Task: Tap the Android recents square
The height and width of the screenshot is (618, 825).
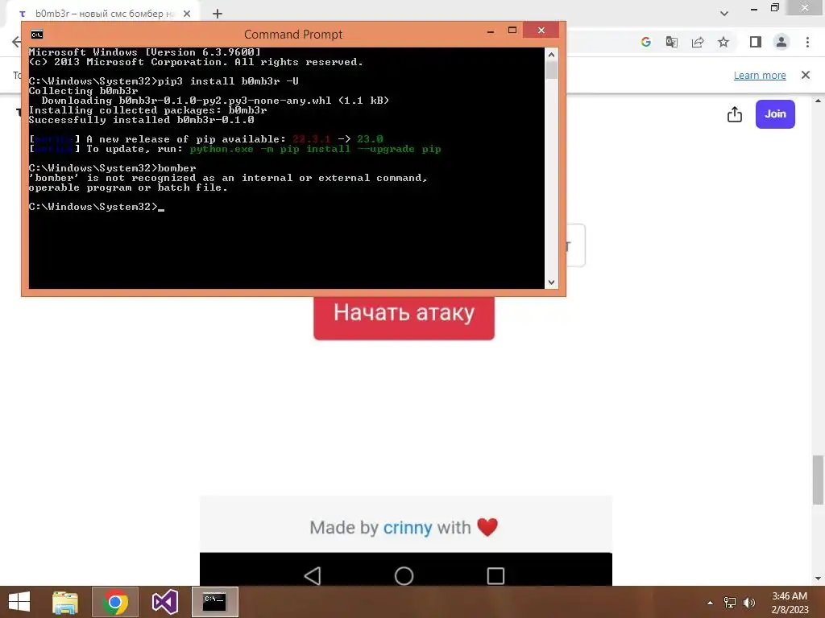Action: [495, 576]
